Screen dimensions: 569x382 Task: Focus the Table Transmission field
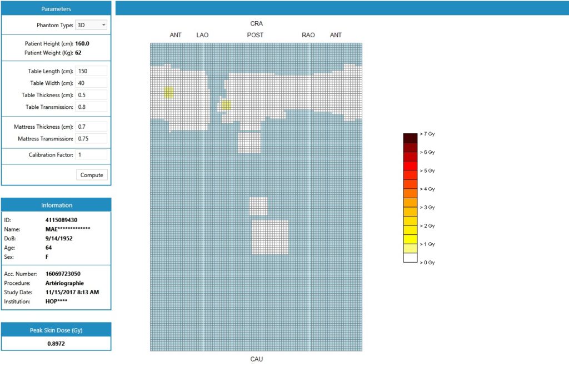pyautogui.click(x=91, y=107)
